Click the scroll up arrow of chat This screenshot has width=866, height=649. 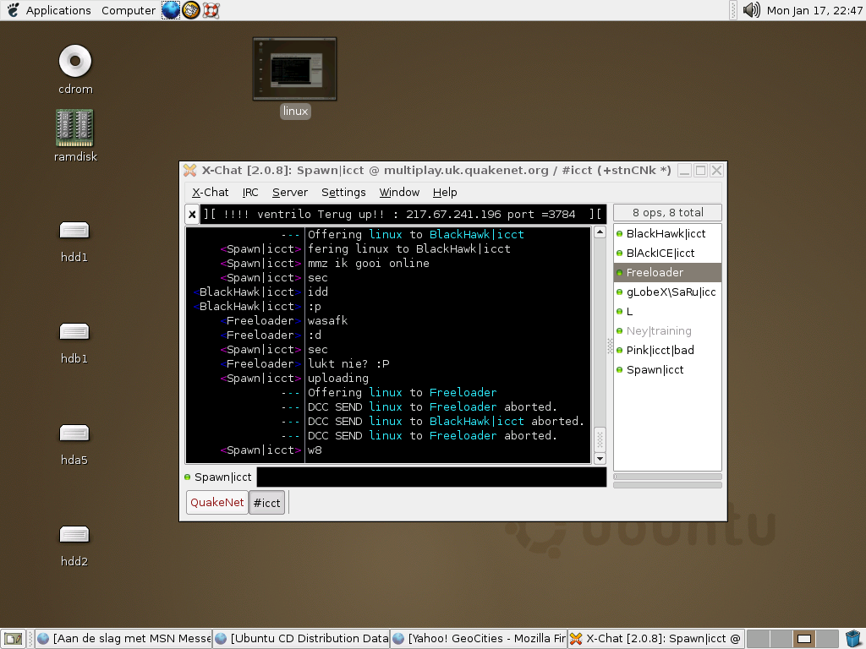(600, 232)
